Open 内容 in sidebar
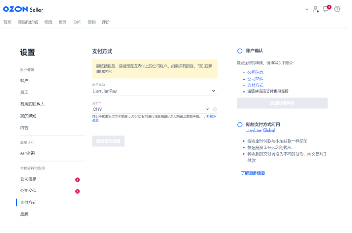Image resolution: width=352 pixels, height=233 pixels. 24,128
